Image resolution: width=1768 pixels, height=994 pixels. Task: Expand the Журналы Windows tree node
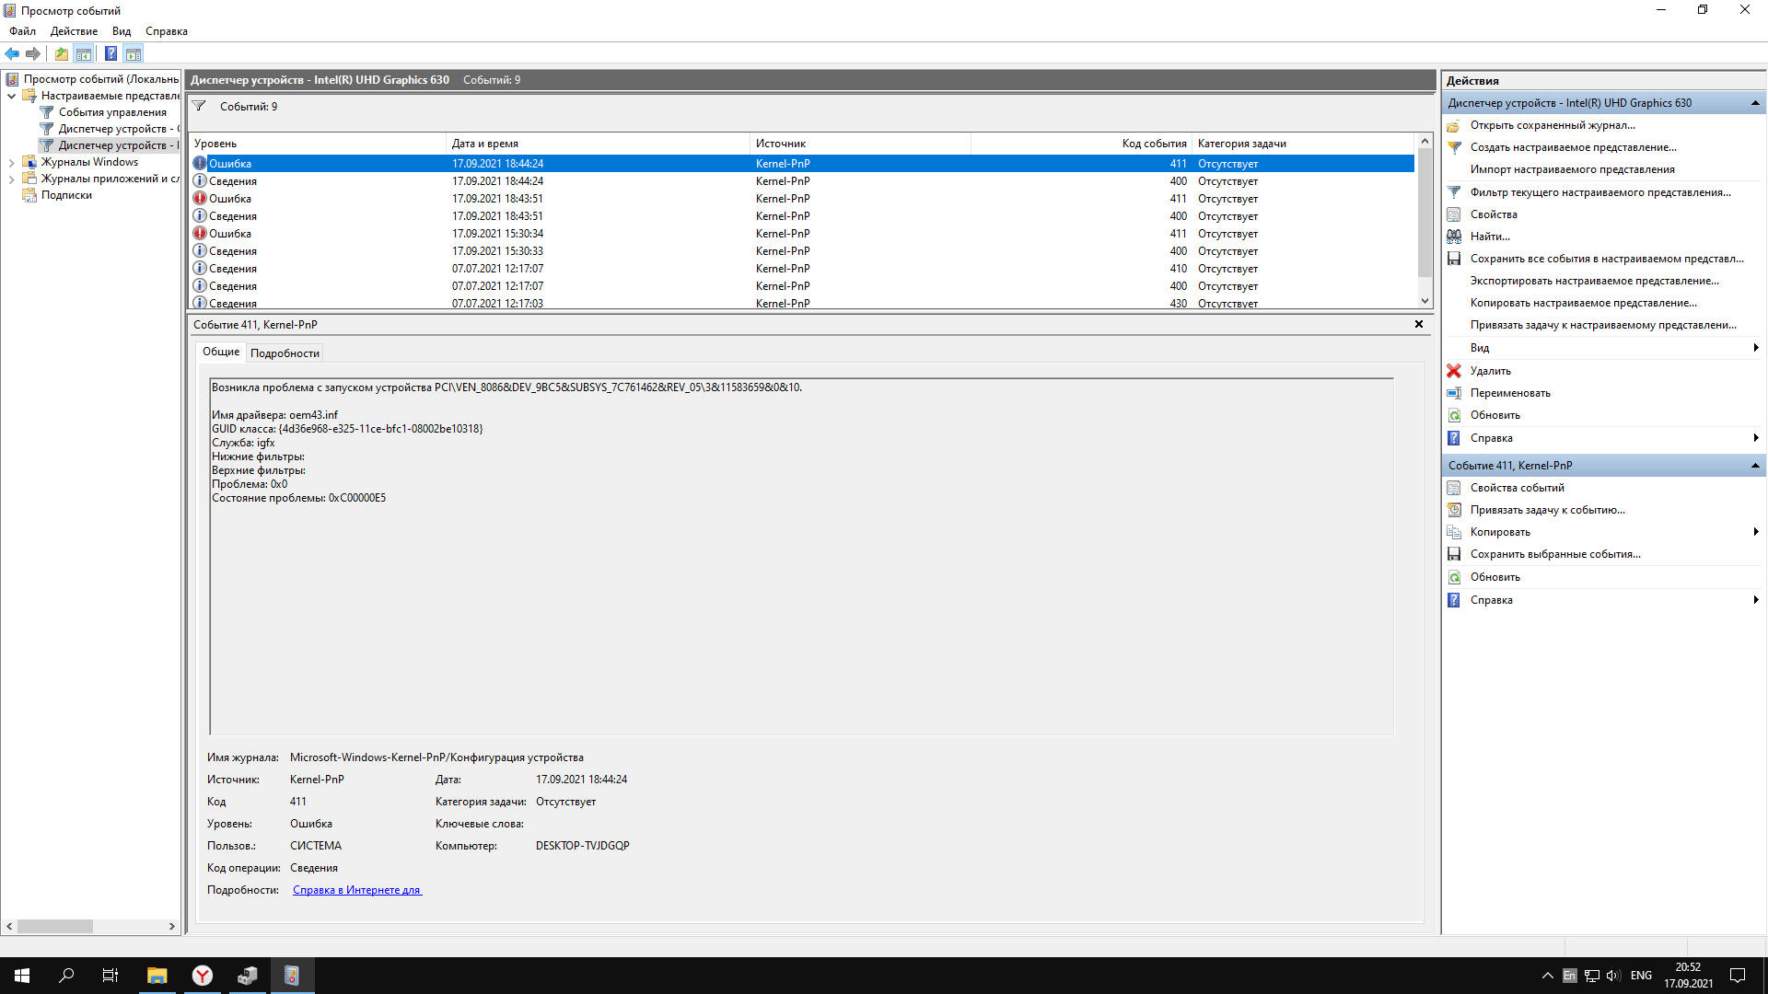pos(11,162)
